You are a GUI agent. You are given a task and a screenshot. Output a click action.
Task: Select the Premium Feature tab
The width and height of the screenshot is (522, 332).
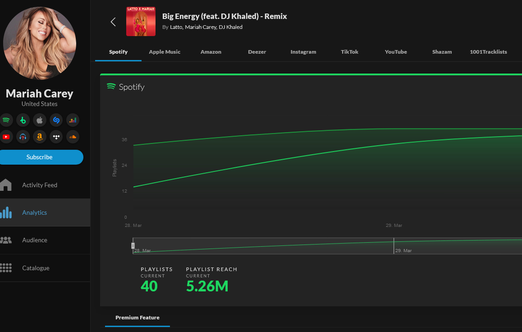(137, 318)
